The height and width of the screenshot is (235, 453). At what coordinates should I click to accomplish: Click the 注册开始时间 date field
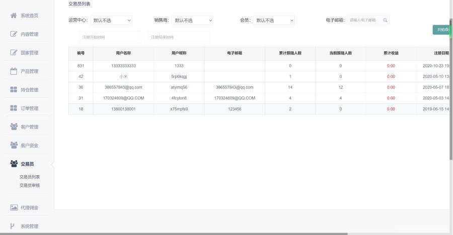(110, 37)
